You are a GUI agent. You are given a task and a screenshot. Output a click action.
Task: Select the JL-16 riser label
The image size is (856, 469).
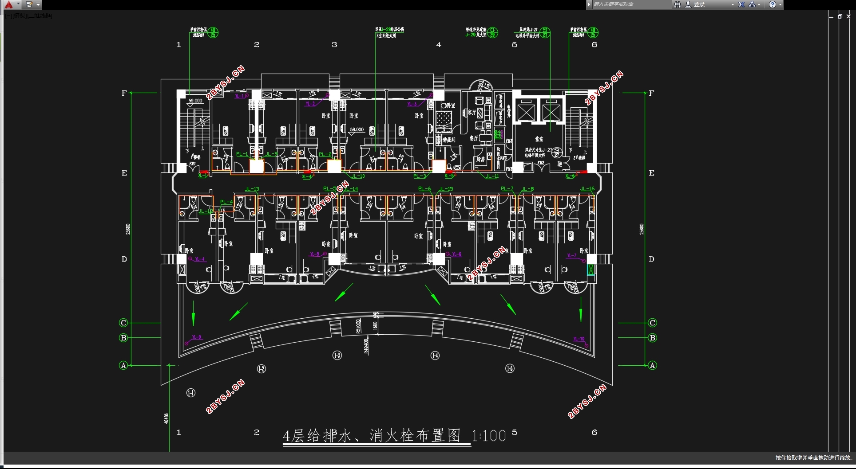click(587, 188)
